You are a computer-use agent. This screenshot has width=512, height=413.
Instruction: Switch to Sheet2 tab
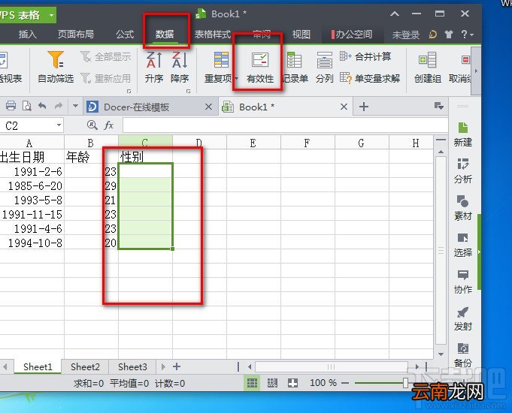click(85, 366)
